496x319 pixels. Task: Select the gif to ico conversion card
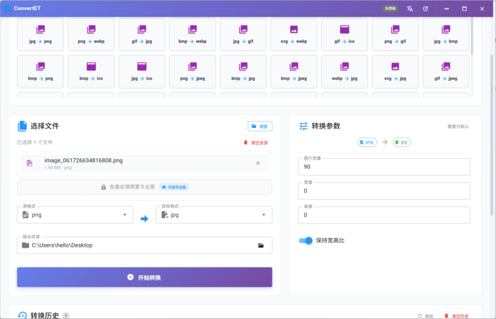(x=344, y=34)
